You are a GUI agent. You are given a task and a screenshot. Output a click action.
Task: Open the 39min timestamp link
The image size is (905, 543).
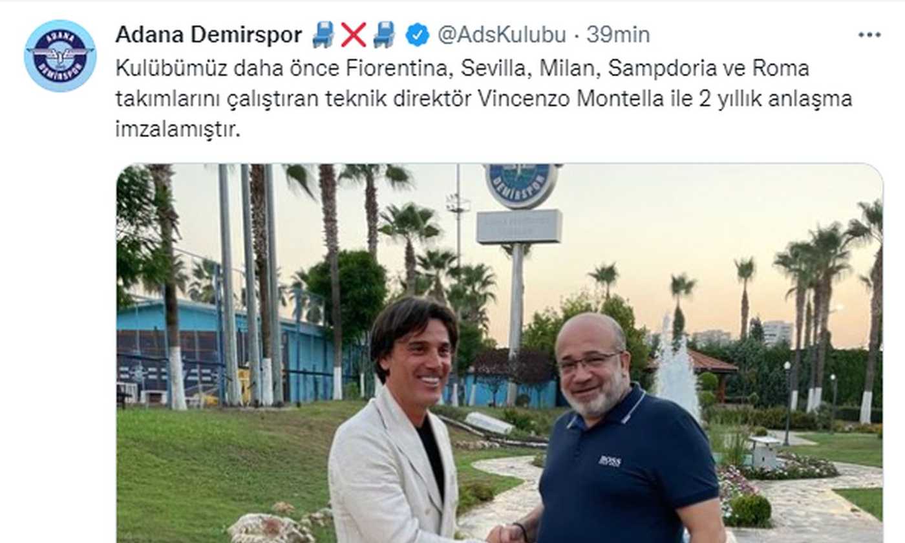pos(618,35)
